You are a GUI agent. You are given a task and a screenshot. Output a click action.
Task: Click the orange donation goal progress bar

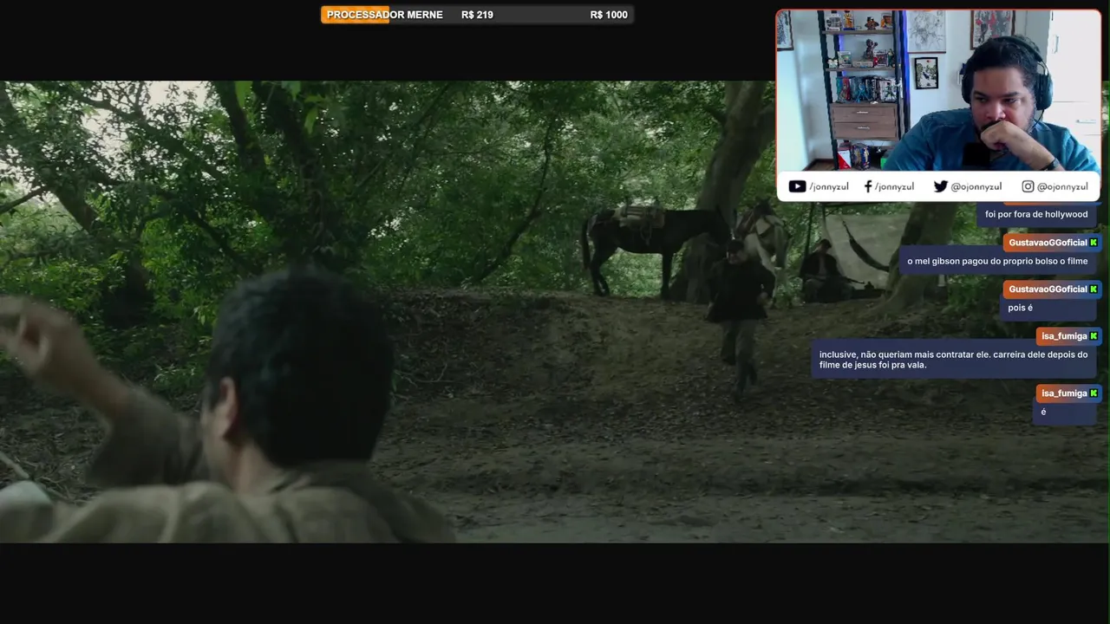(x=356, y=15)
